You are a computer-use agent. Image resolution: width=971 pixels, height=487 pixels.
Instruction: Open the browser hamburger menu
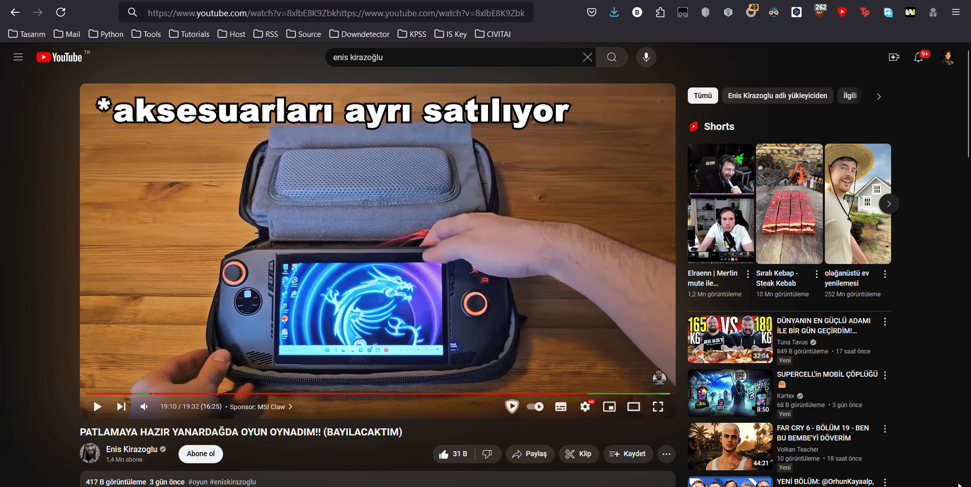tap(955, 12)
